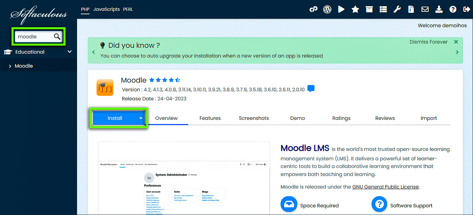This screenshot has width=473, height=215.
Task: Click the email envelope icon
Action: [425, 9]
